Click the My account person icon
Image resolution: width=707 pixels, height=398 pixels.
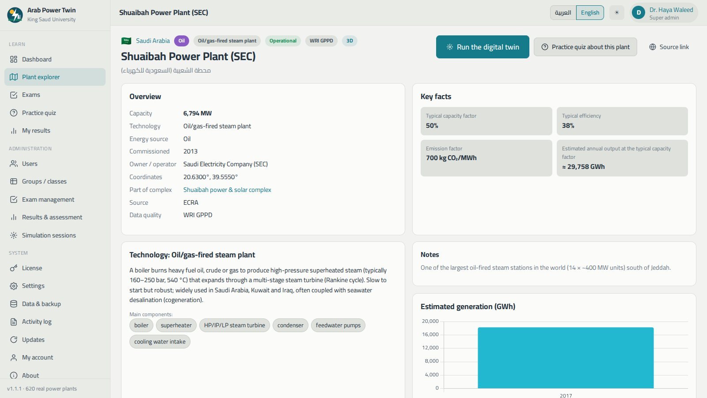pyautogui.click(x=14, y=357)
